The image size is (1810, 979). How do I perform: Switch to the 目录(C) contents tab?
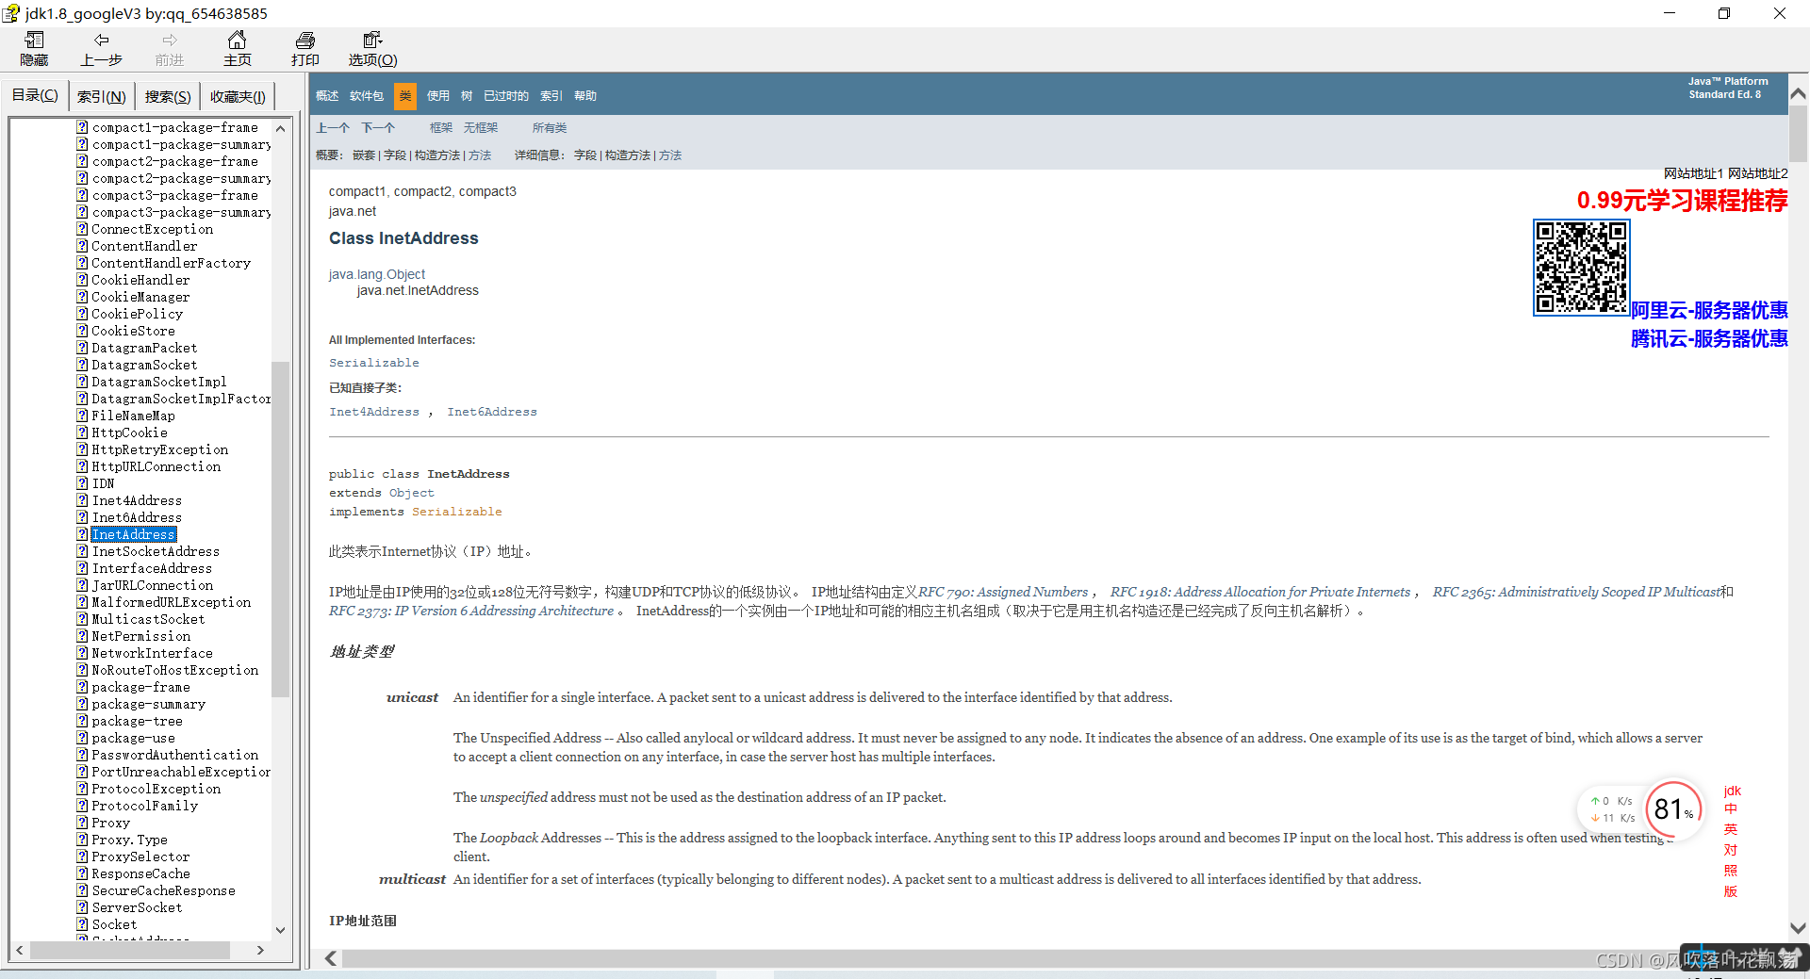tap(35, 95)
